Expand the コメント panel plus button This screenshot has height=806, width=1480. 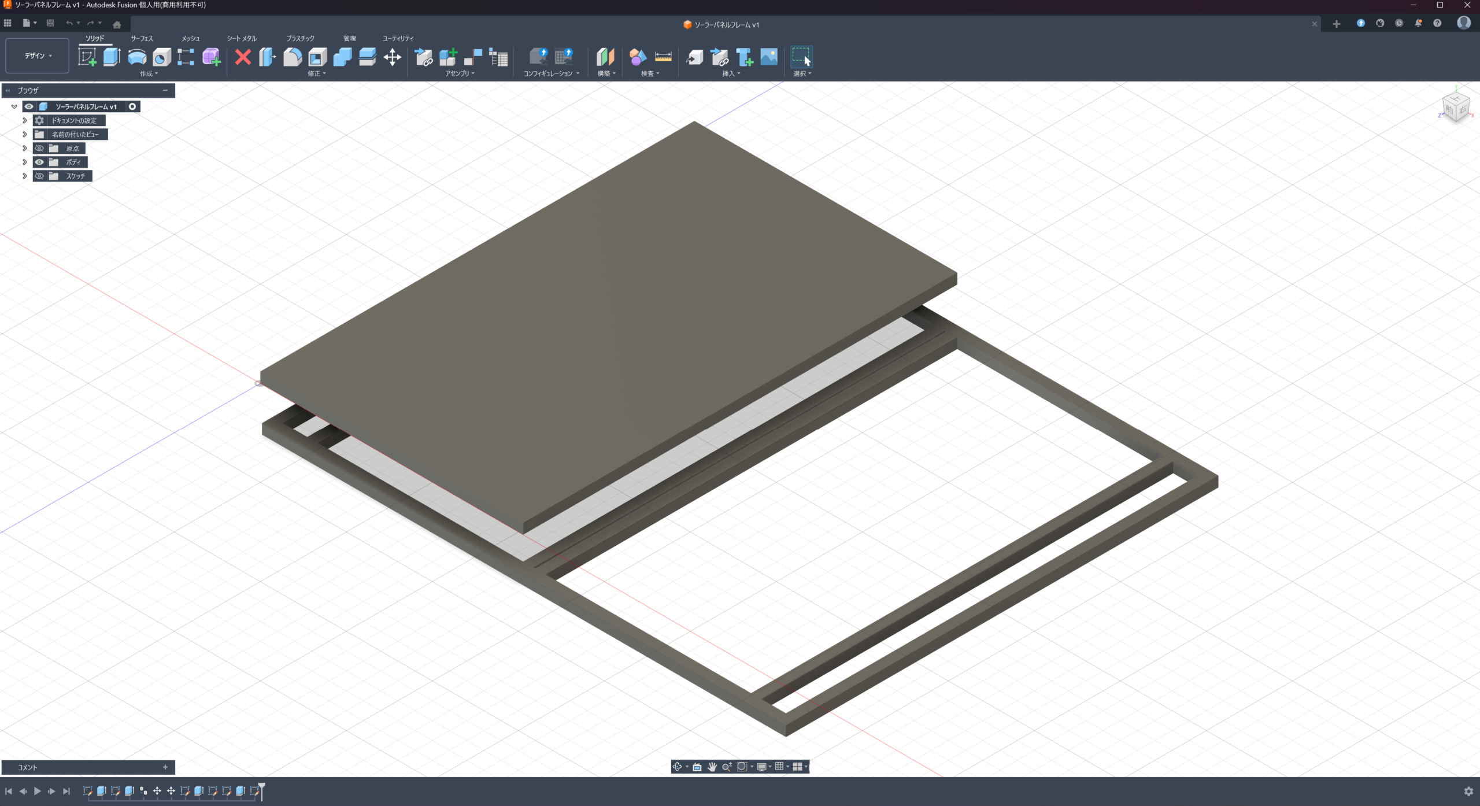(x=165, y=767)
